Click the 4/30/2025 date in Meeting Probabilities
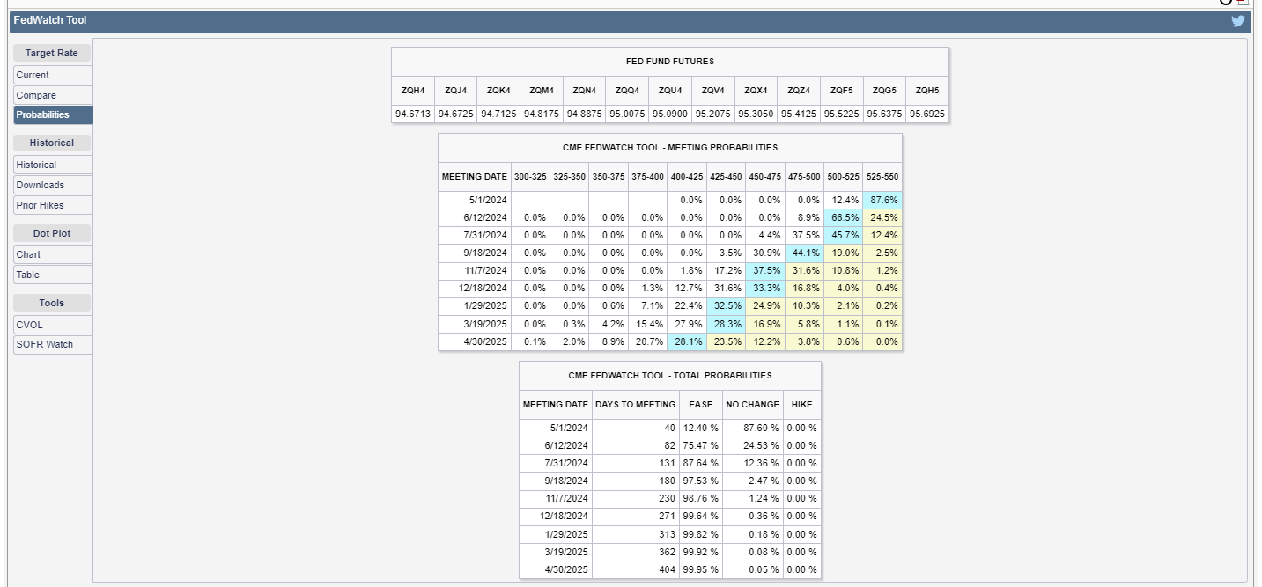Viewport: 1262px width, 587px height. [x=475, y=341]
